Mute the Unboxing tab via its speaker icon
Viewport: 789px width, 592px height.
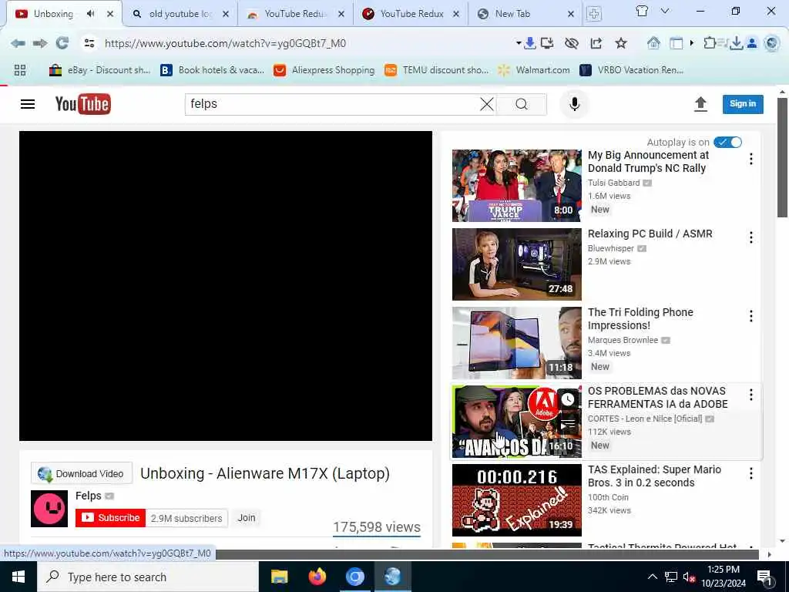point(91,14)
